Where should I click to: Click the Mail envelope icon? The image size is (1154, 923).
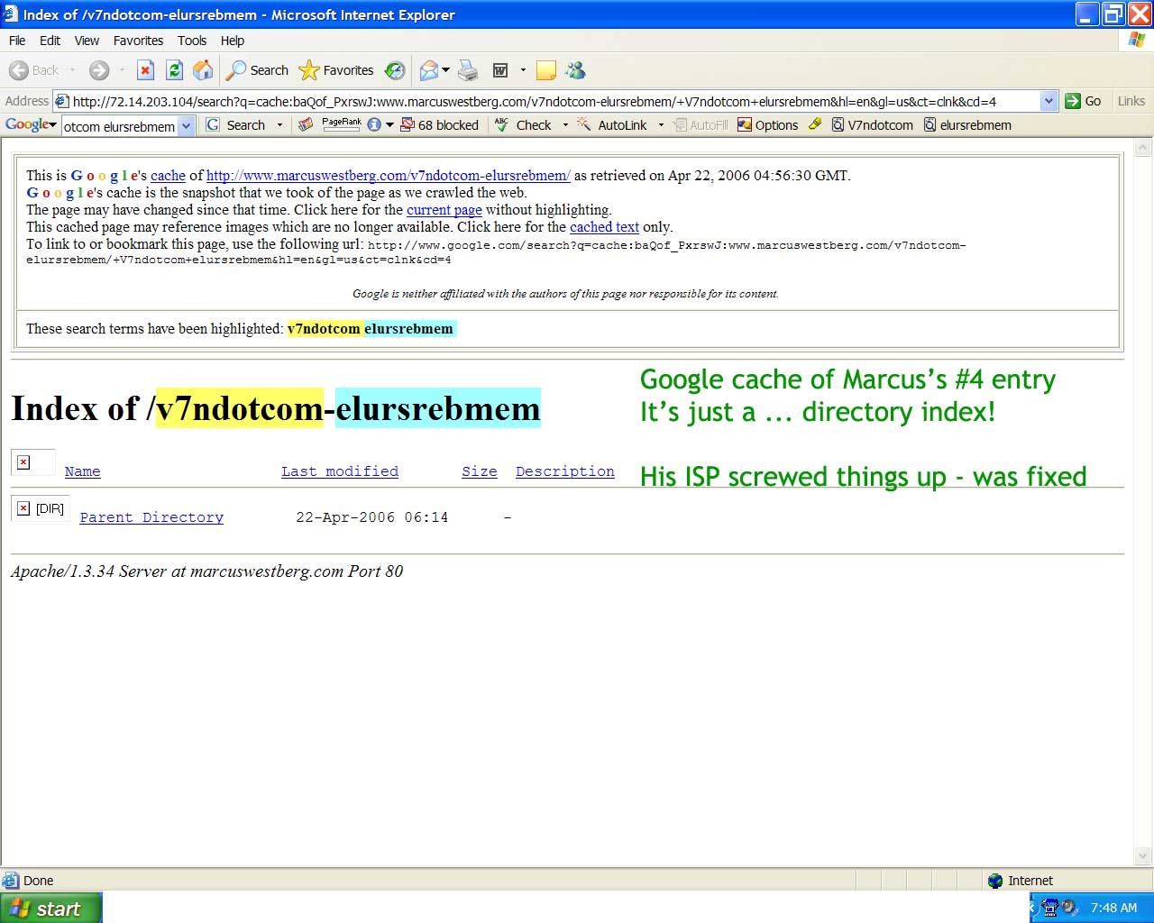pyautogui.click(x=429, y=70)
